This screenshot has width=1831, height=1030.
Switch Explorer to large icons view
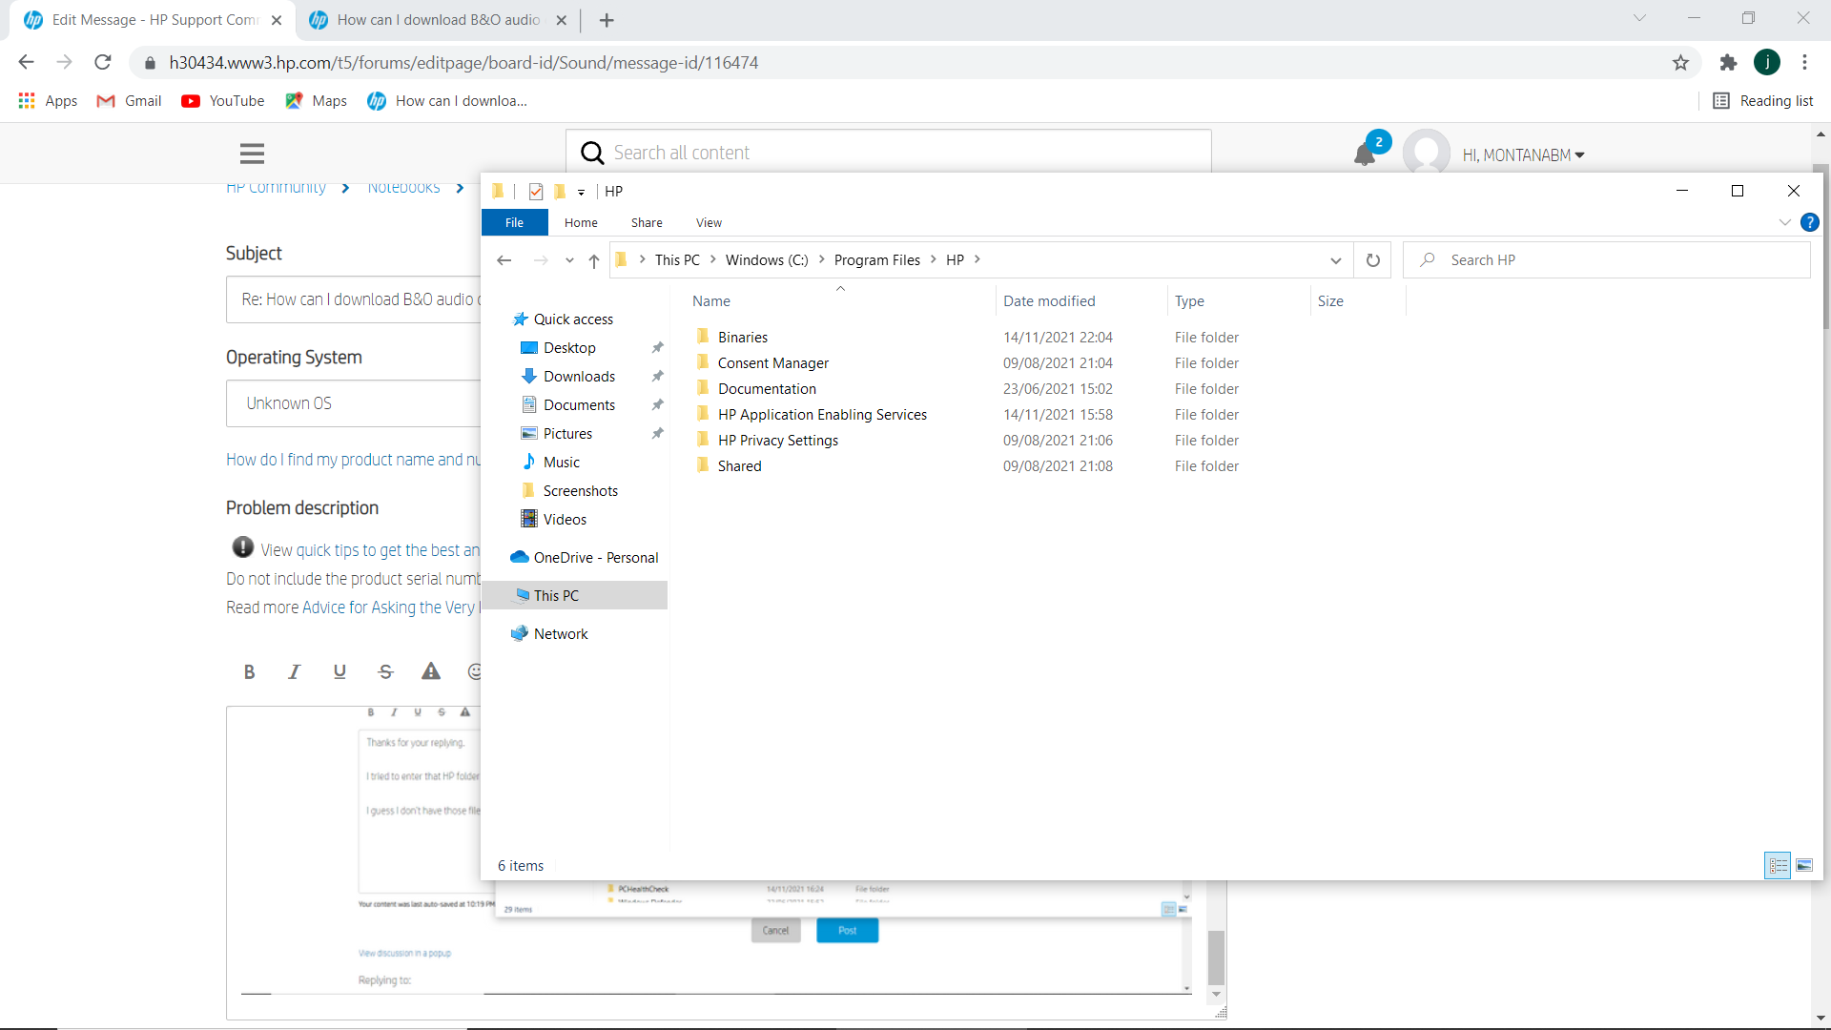click(1804, 865)
